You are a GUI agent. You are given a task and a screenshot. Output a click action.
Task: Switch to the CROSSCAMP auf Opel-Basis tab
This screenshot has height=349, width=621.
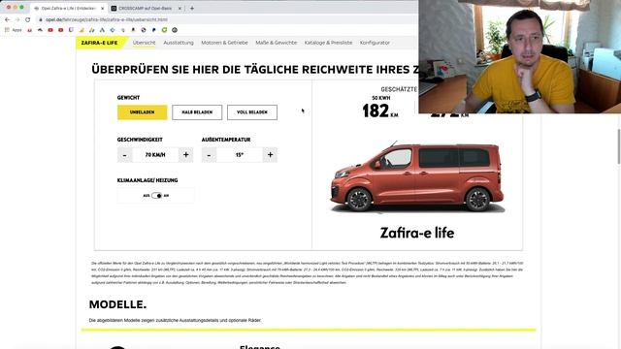point(145,8)
